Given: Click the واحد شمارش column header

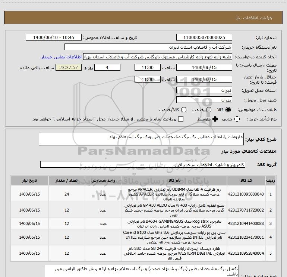Looking at the screenshot, I should (x=103, y=181).
